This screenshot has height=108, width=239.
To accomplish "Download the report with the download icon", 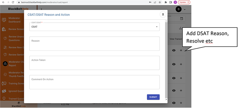I will point(180,28).
